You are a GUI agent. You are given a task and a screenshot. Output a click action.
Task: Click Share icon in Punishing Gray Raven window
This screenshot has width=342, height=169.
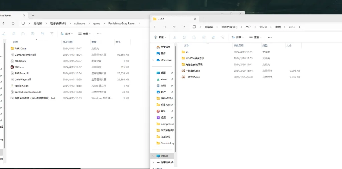coord(42,34)
